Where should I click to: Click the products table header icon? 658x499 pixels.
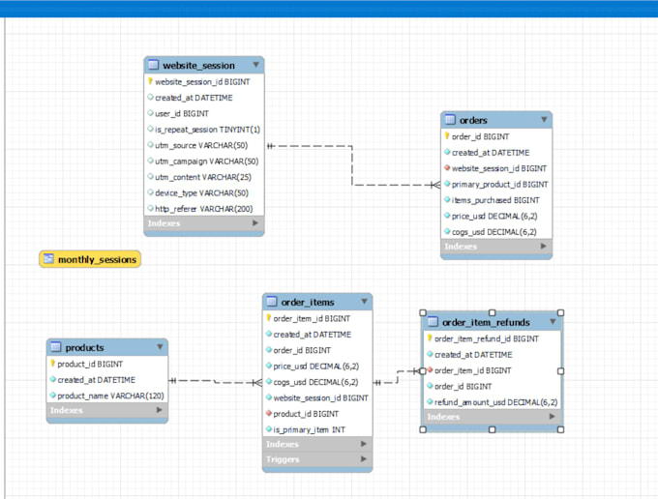coord(56,347)
